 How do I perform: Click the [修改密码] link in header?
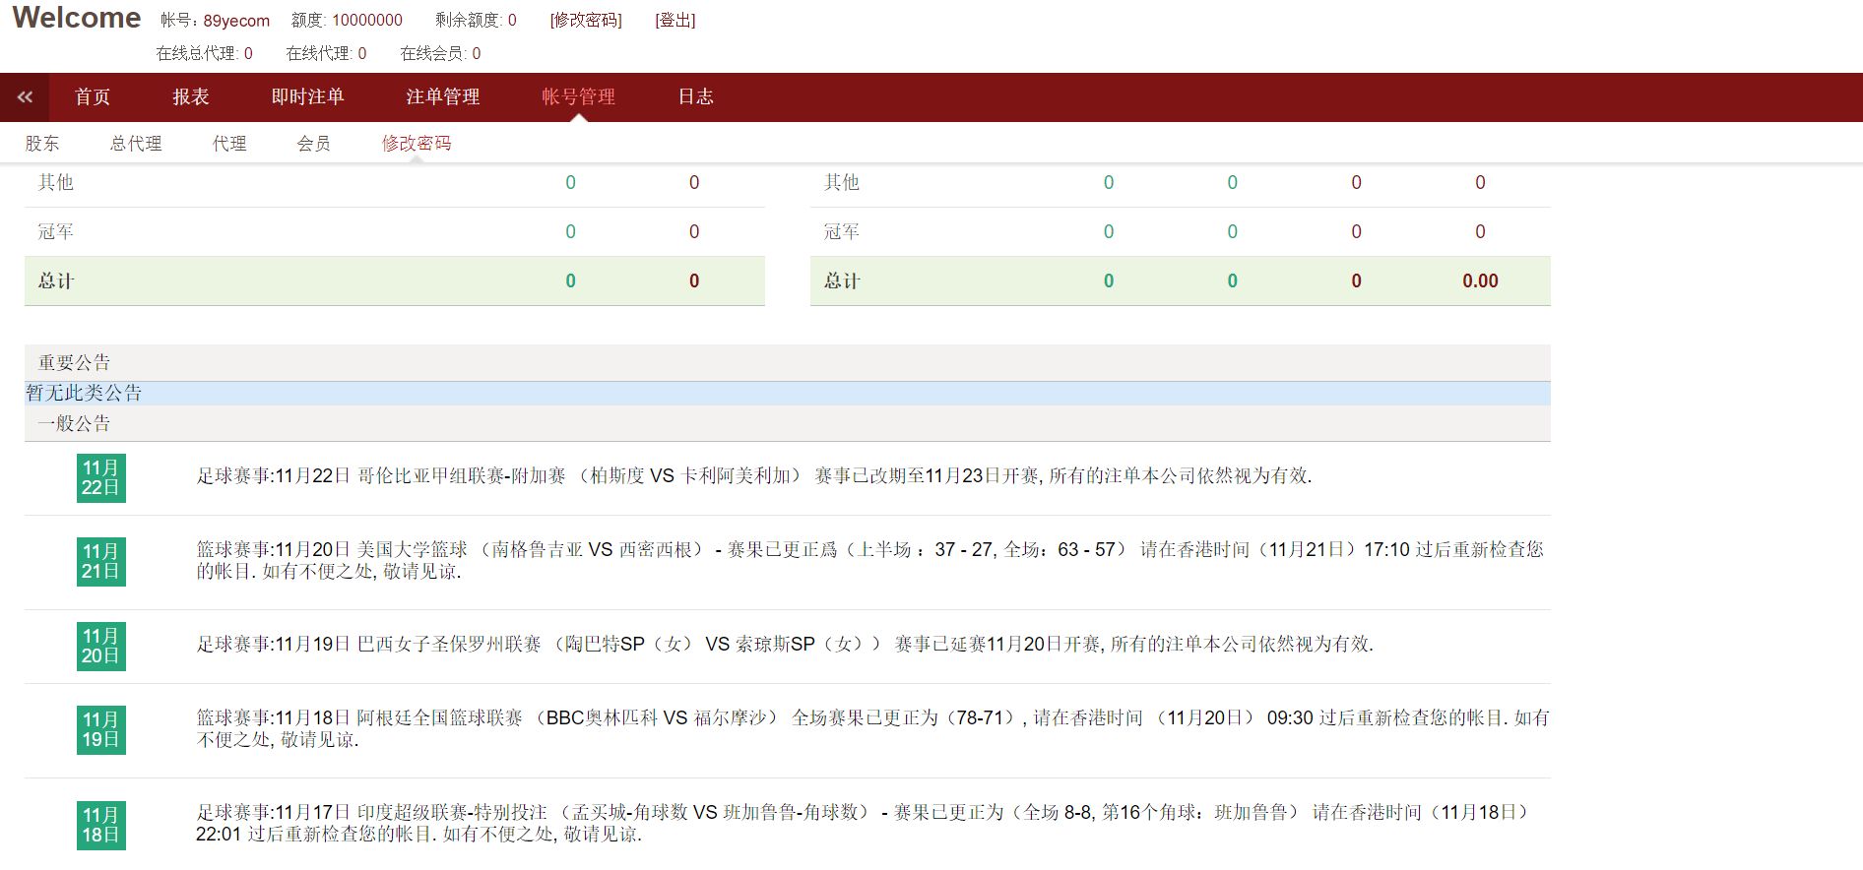[x=586, y=20]
